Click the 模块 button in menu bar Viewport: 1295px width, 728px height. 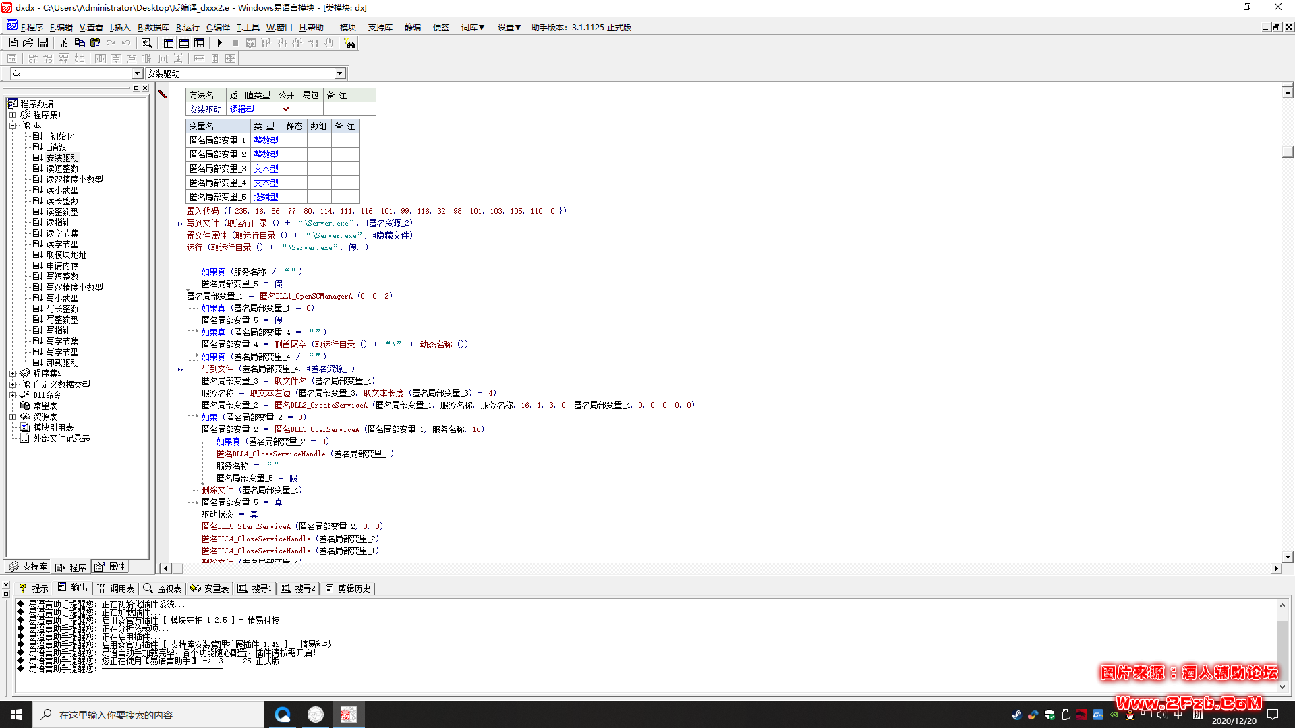point(348,28)
